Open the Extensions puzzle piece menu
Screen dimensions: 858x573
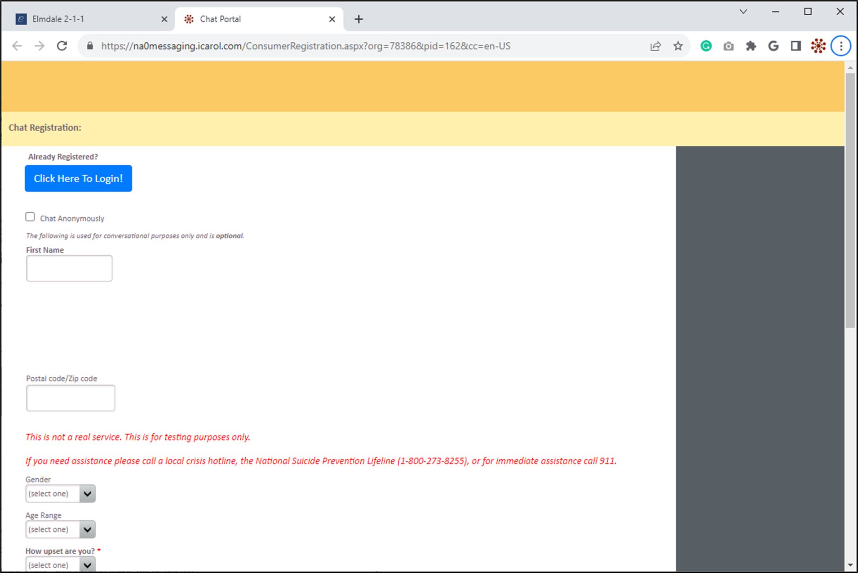coord(751,46)
